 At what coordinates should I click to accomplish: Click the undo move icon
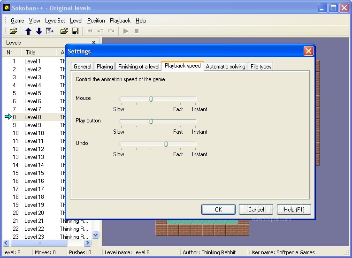[100, 31]
